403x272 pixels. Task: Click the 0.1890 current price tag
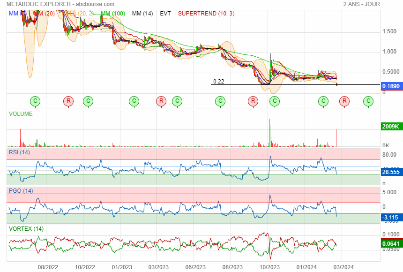pos(390,87)
